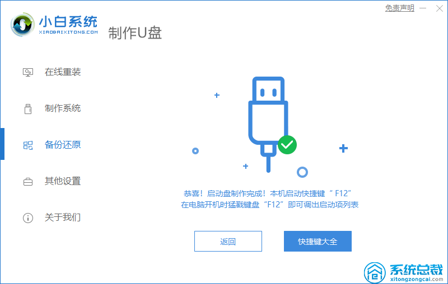The width and height of the screenshot is (448, 284).
Task: Switch to the 备份还原 section
Action: click(x=63, y=145)
